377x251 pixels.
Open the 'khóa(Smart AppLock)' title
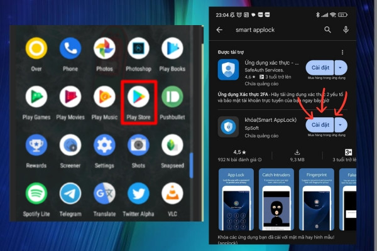coord(270,120)
